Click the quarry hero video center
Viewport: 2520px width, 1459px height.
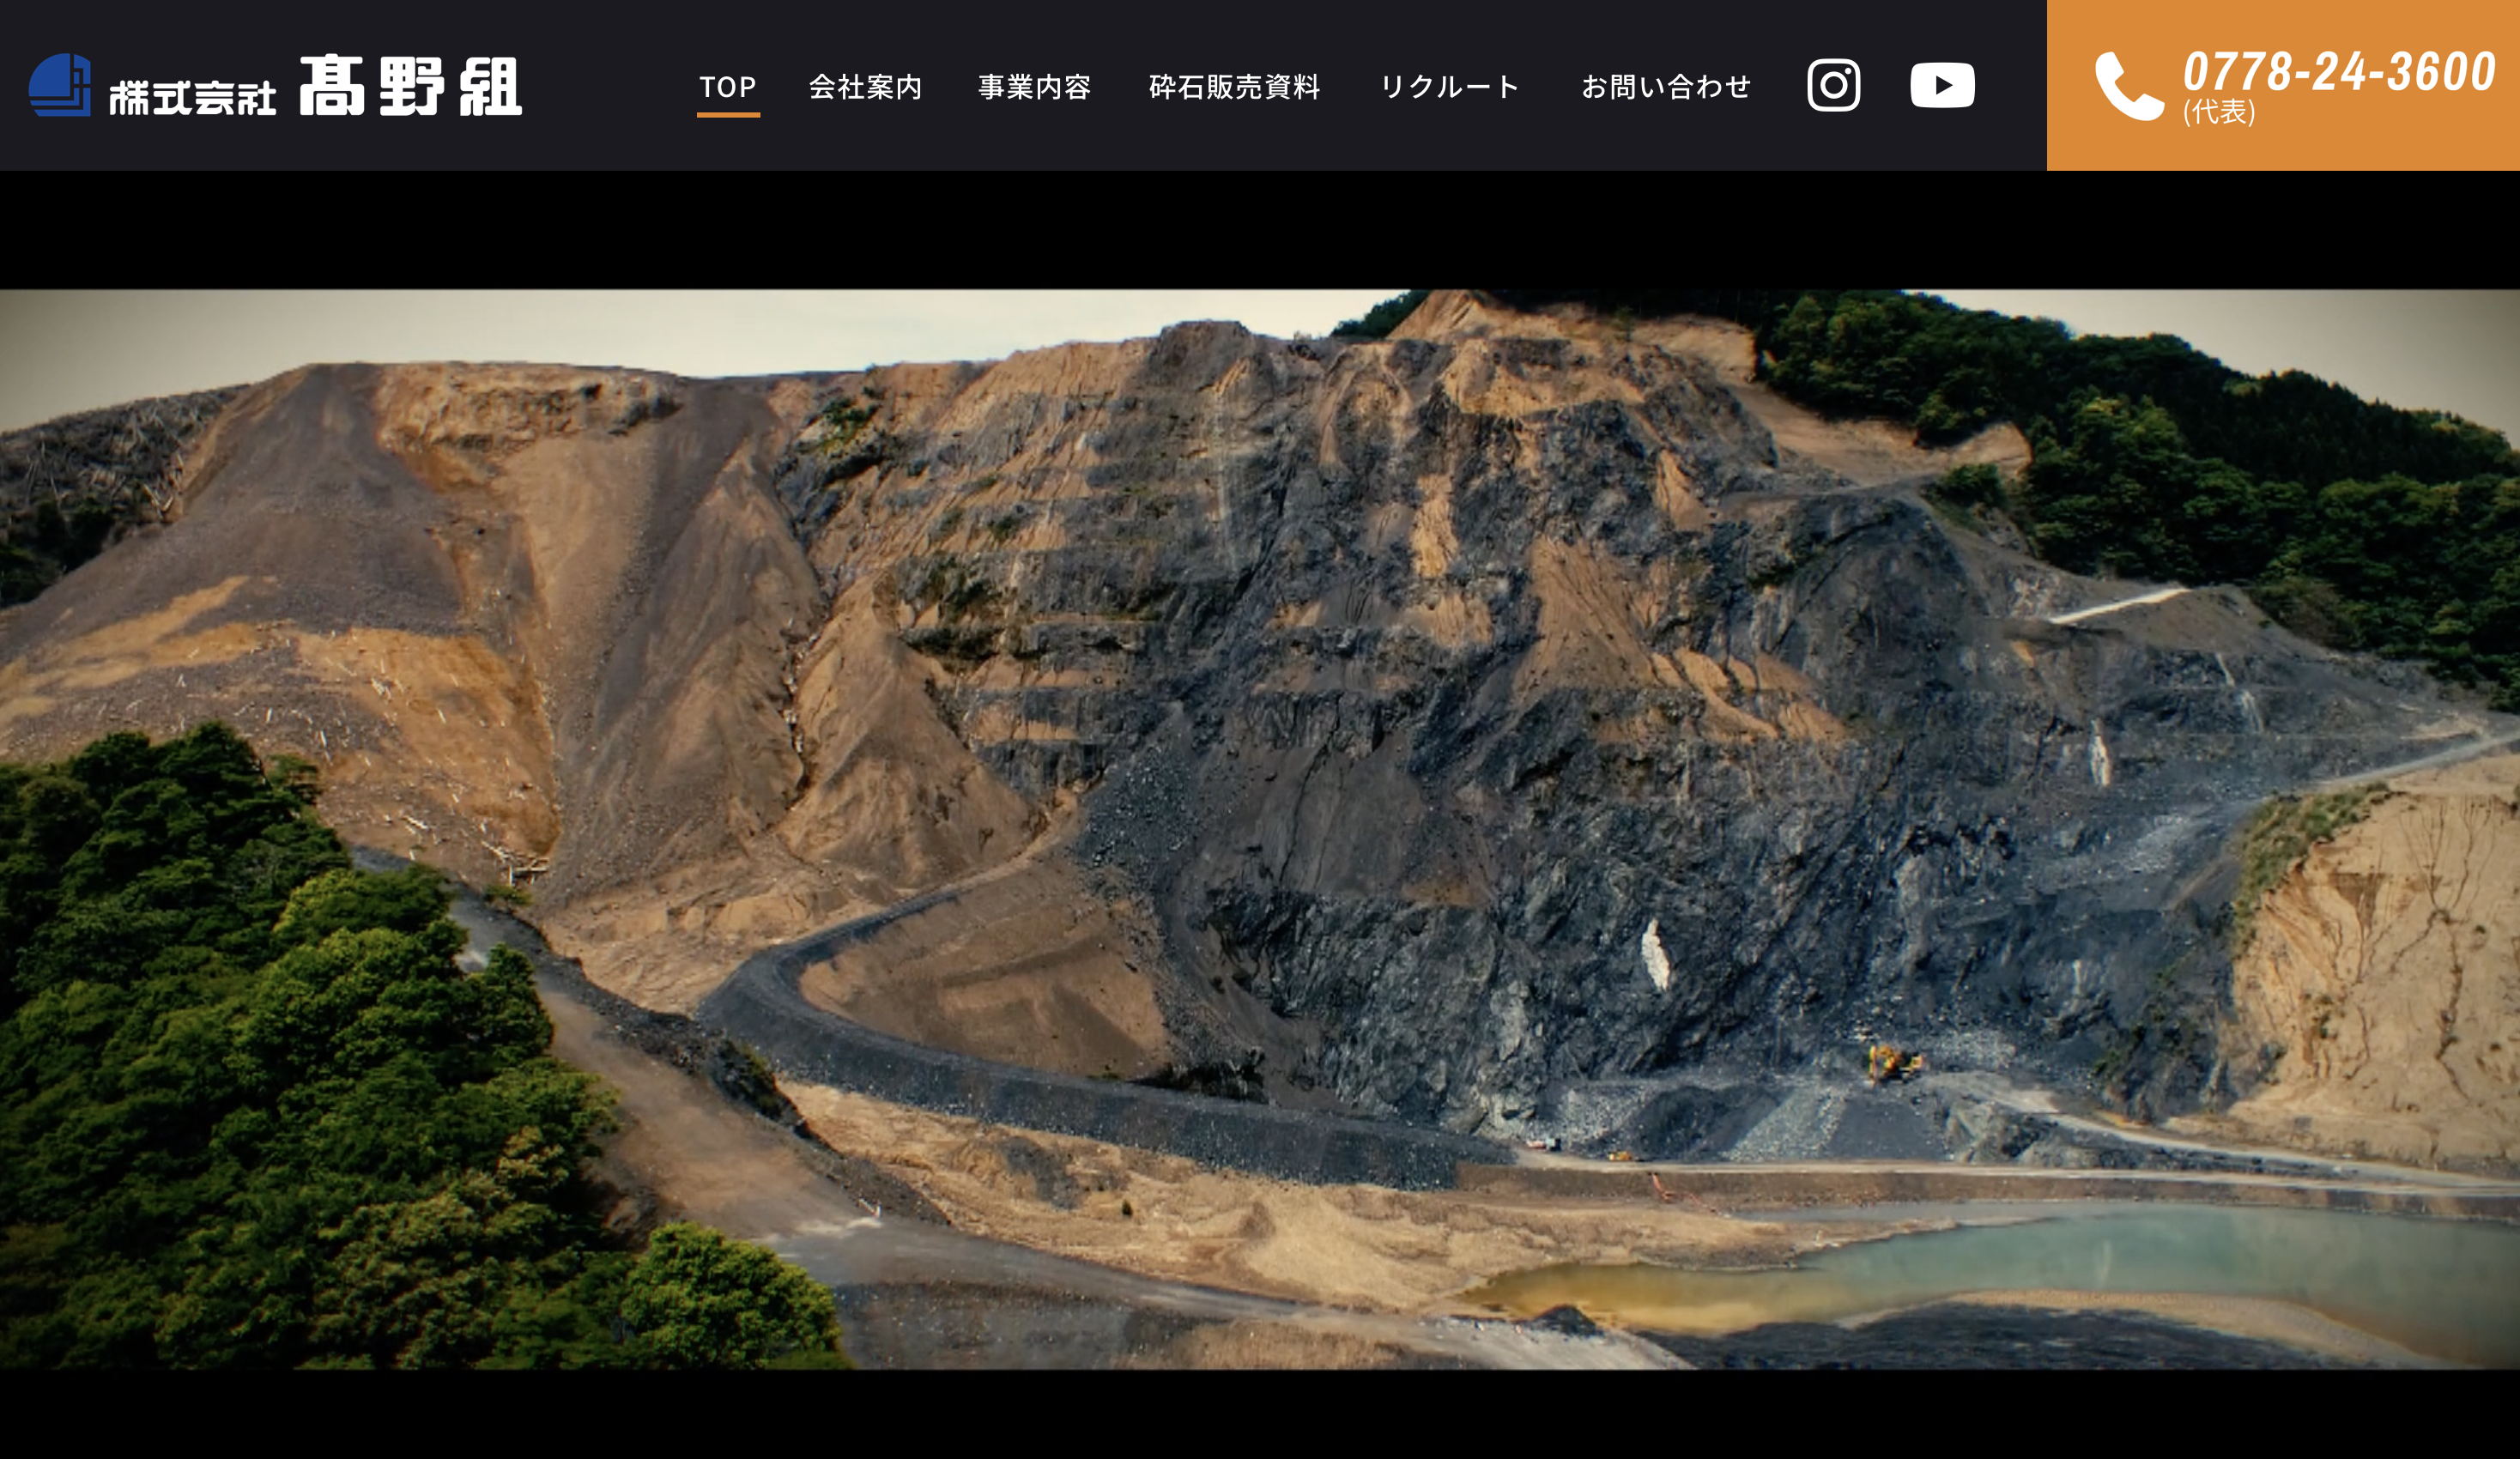coord(1260,829)
